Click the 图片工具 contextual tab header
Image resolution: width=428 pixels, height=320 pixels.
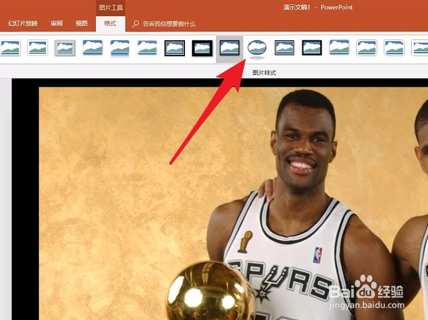110,8
